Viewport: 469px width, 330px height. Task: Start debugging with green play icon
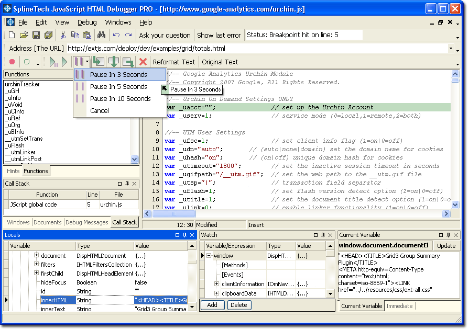pos(64,62)
